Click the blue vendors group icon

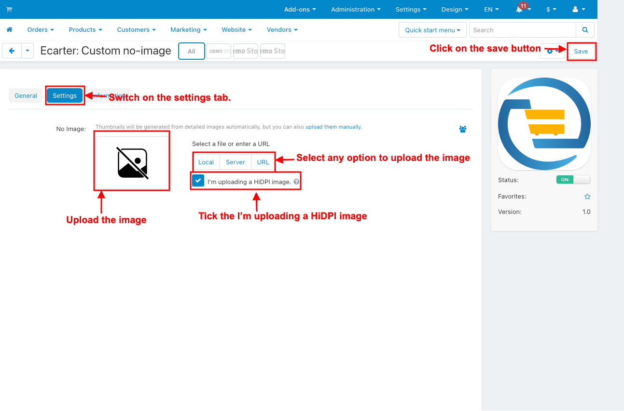click(x=463, y=129)
